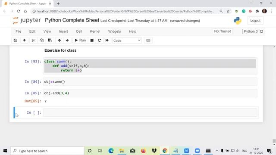The width and height of the screenshot is (276, 155).
Task: Open the Widgets menu
Action: pyautogui.click(x=114, y=31)
